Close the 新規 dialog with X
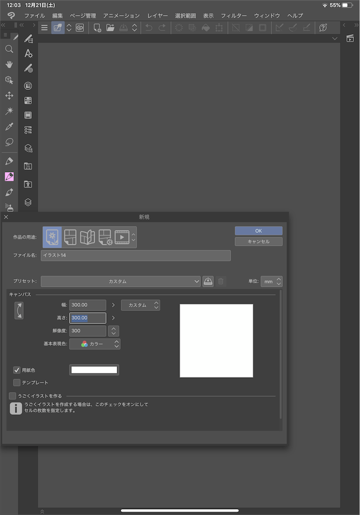 pyautogui.click(x=6, y=217)
